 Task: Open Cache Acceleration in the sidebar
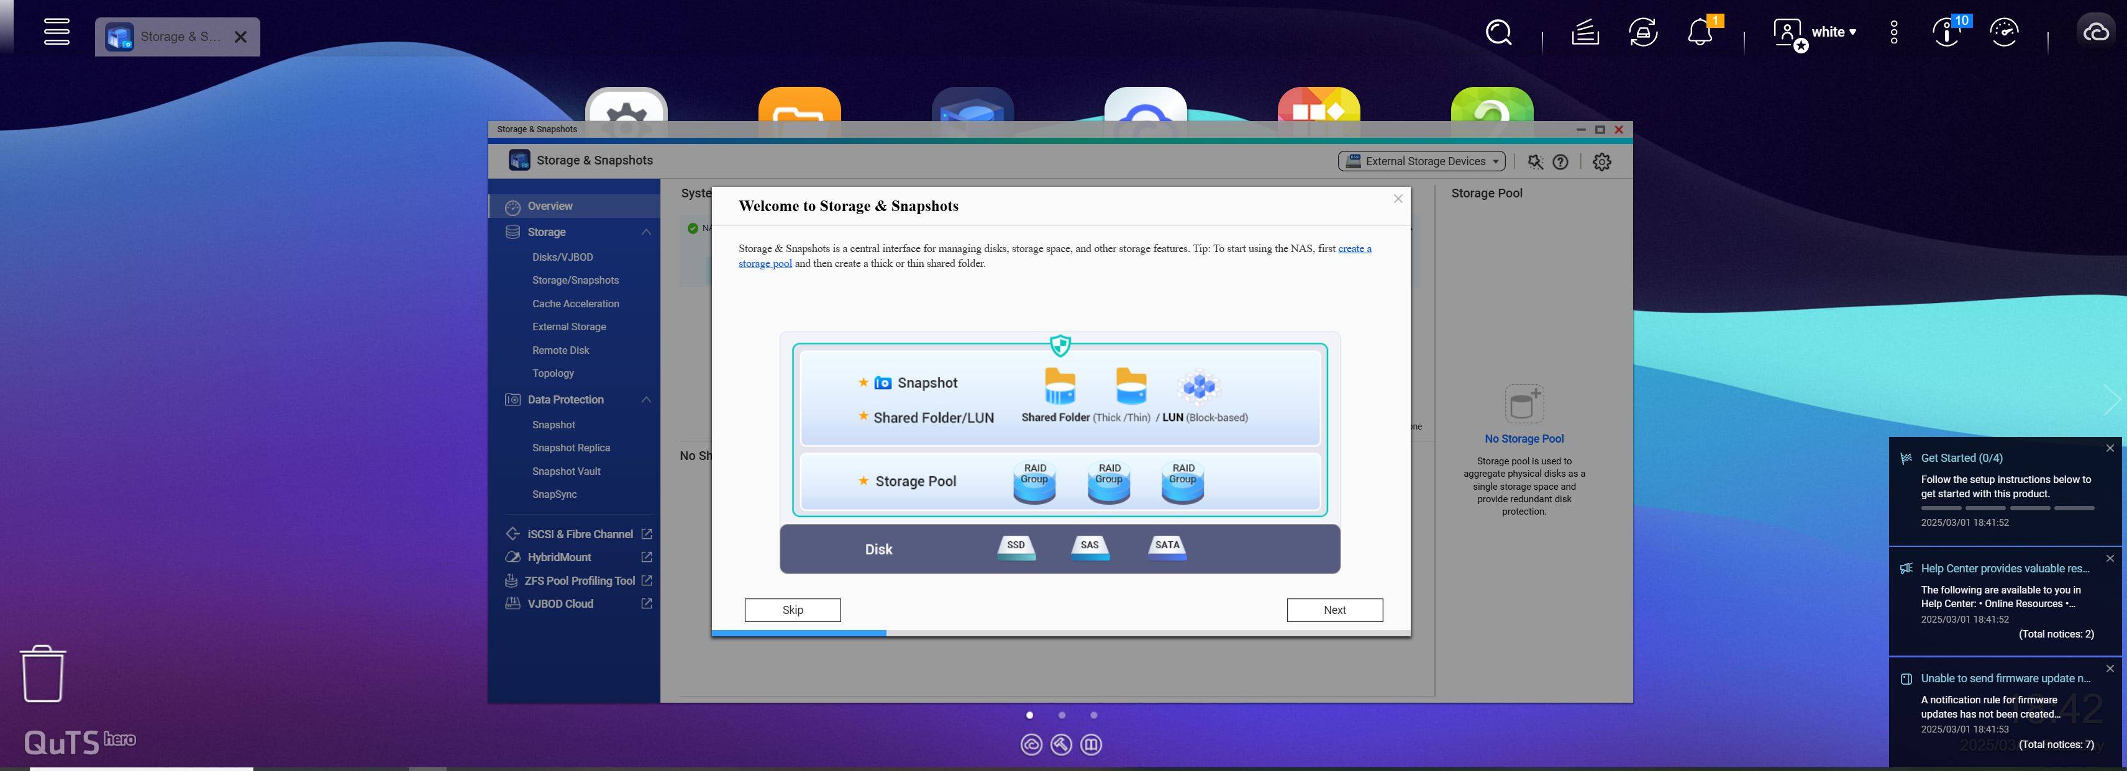pos(575,304)
